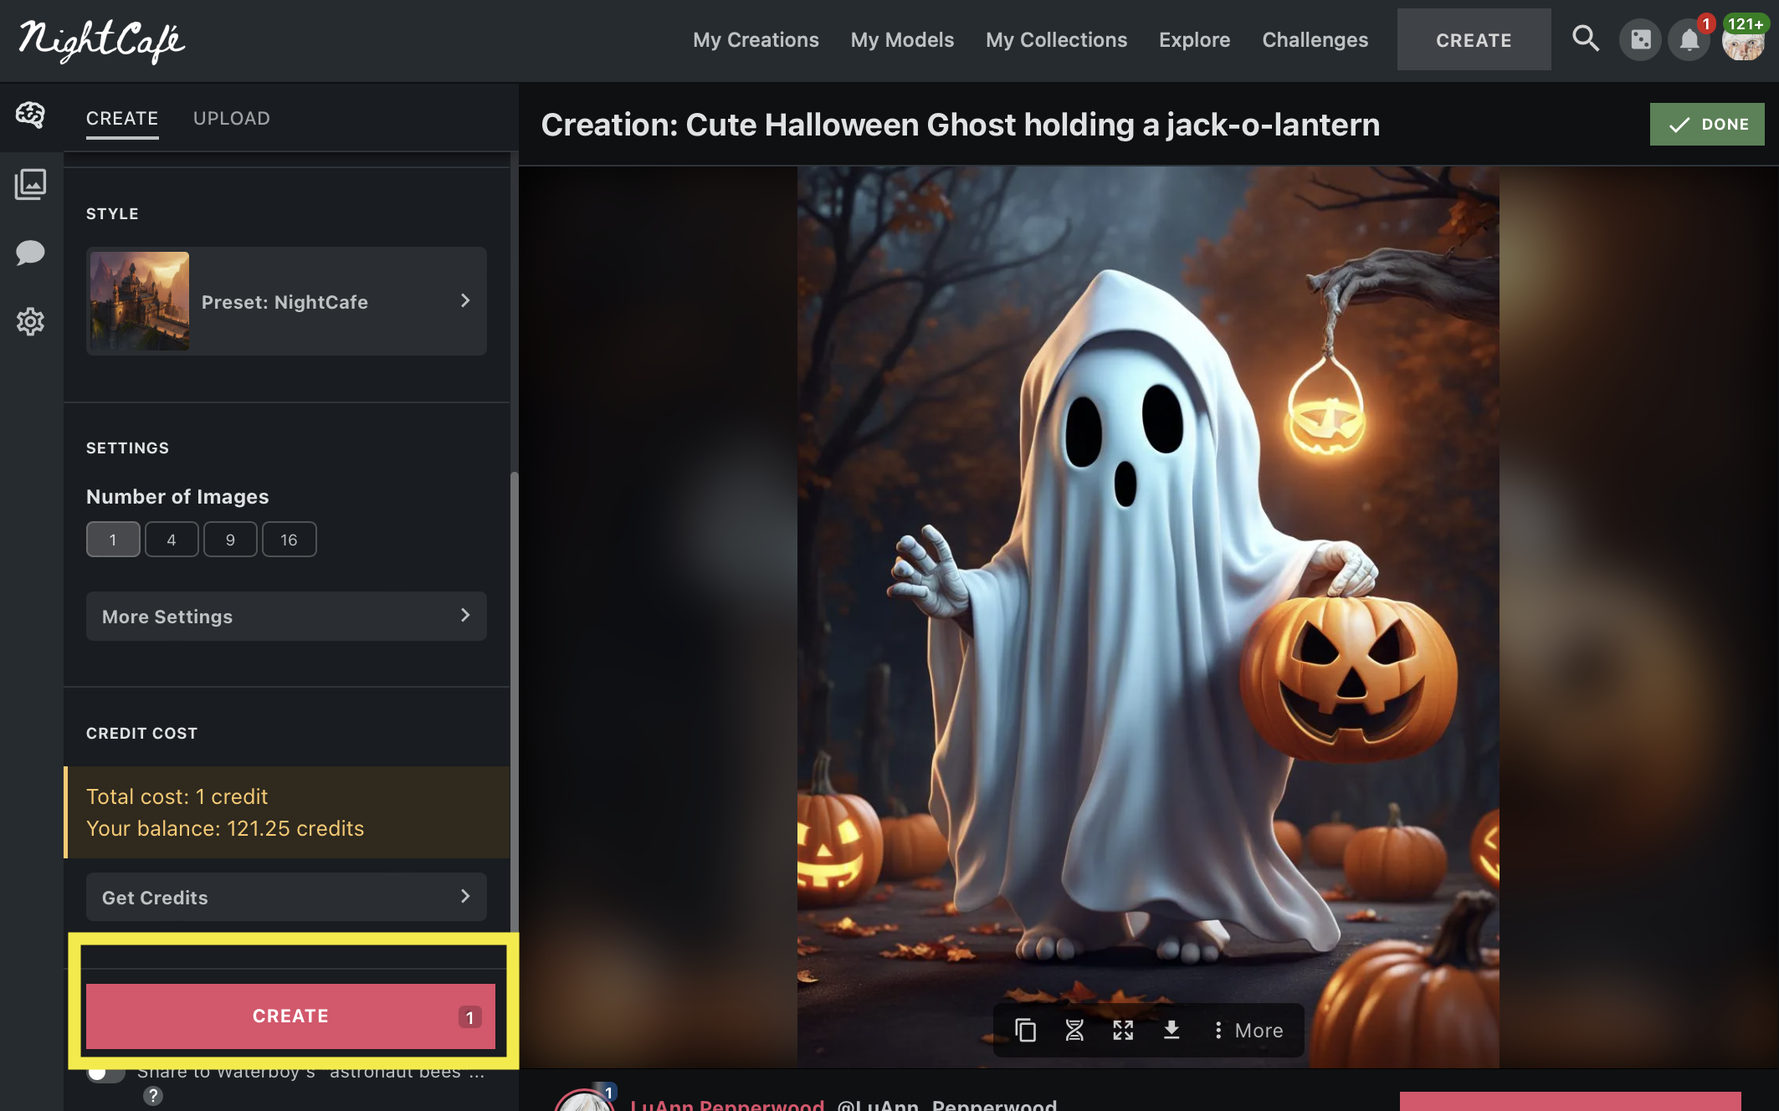Click the dice random icon in header
This screenshot has width=1779, height=1111.
coord(1640,39)
